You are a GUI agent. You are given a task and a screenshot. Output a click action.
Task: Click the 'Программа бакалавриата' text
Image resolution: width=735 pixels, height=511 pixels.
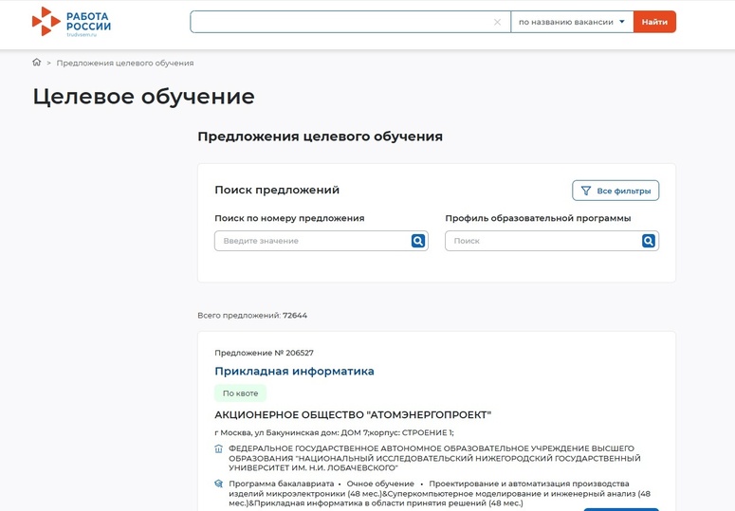tap(282, 484)
